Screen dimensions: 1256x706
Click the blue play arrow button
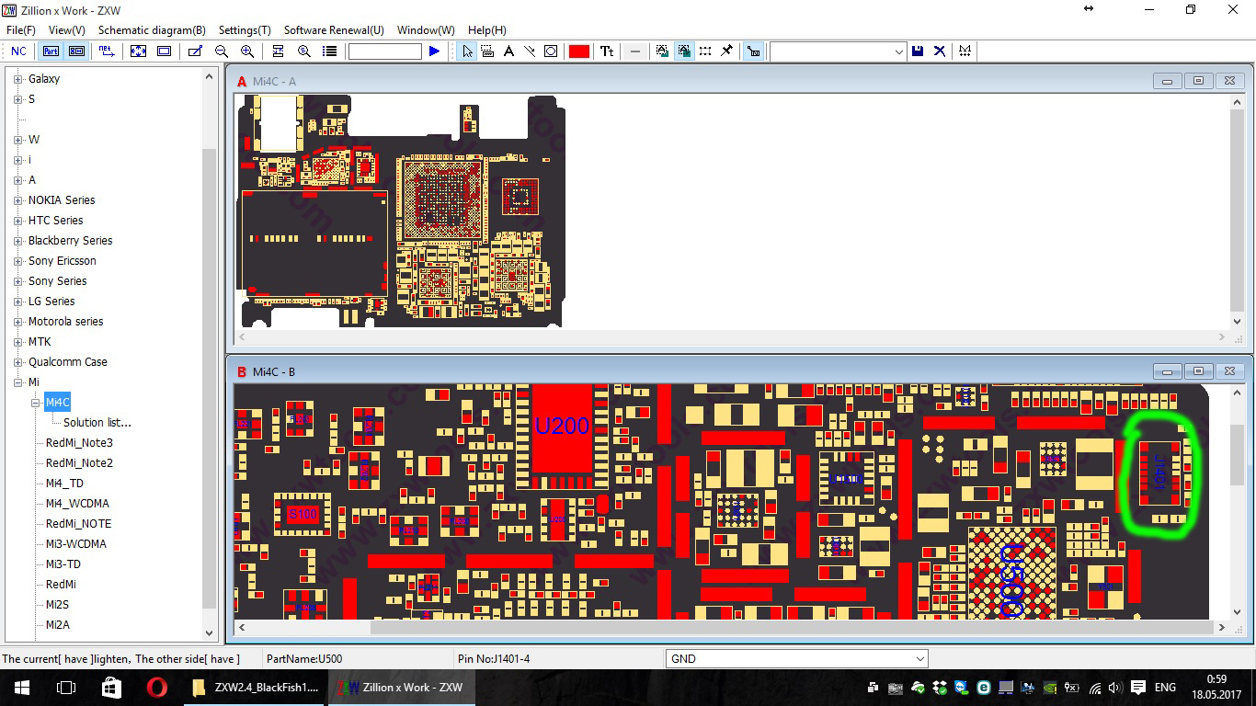(x=434, y=51)
